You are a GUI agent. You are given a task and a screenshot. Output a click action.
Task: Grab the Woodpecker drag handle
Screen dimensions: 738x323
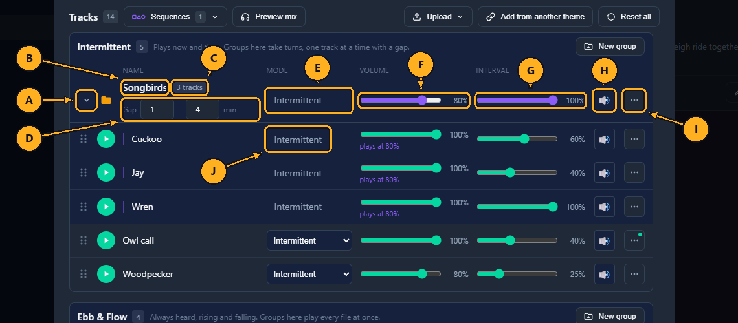tap(84, 274)
